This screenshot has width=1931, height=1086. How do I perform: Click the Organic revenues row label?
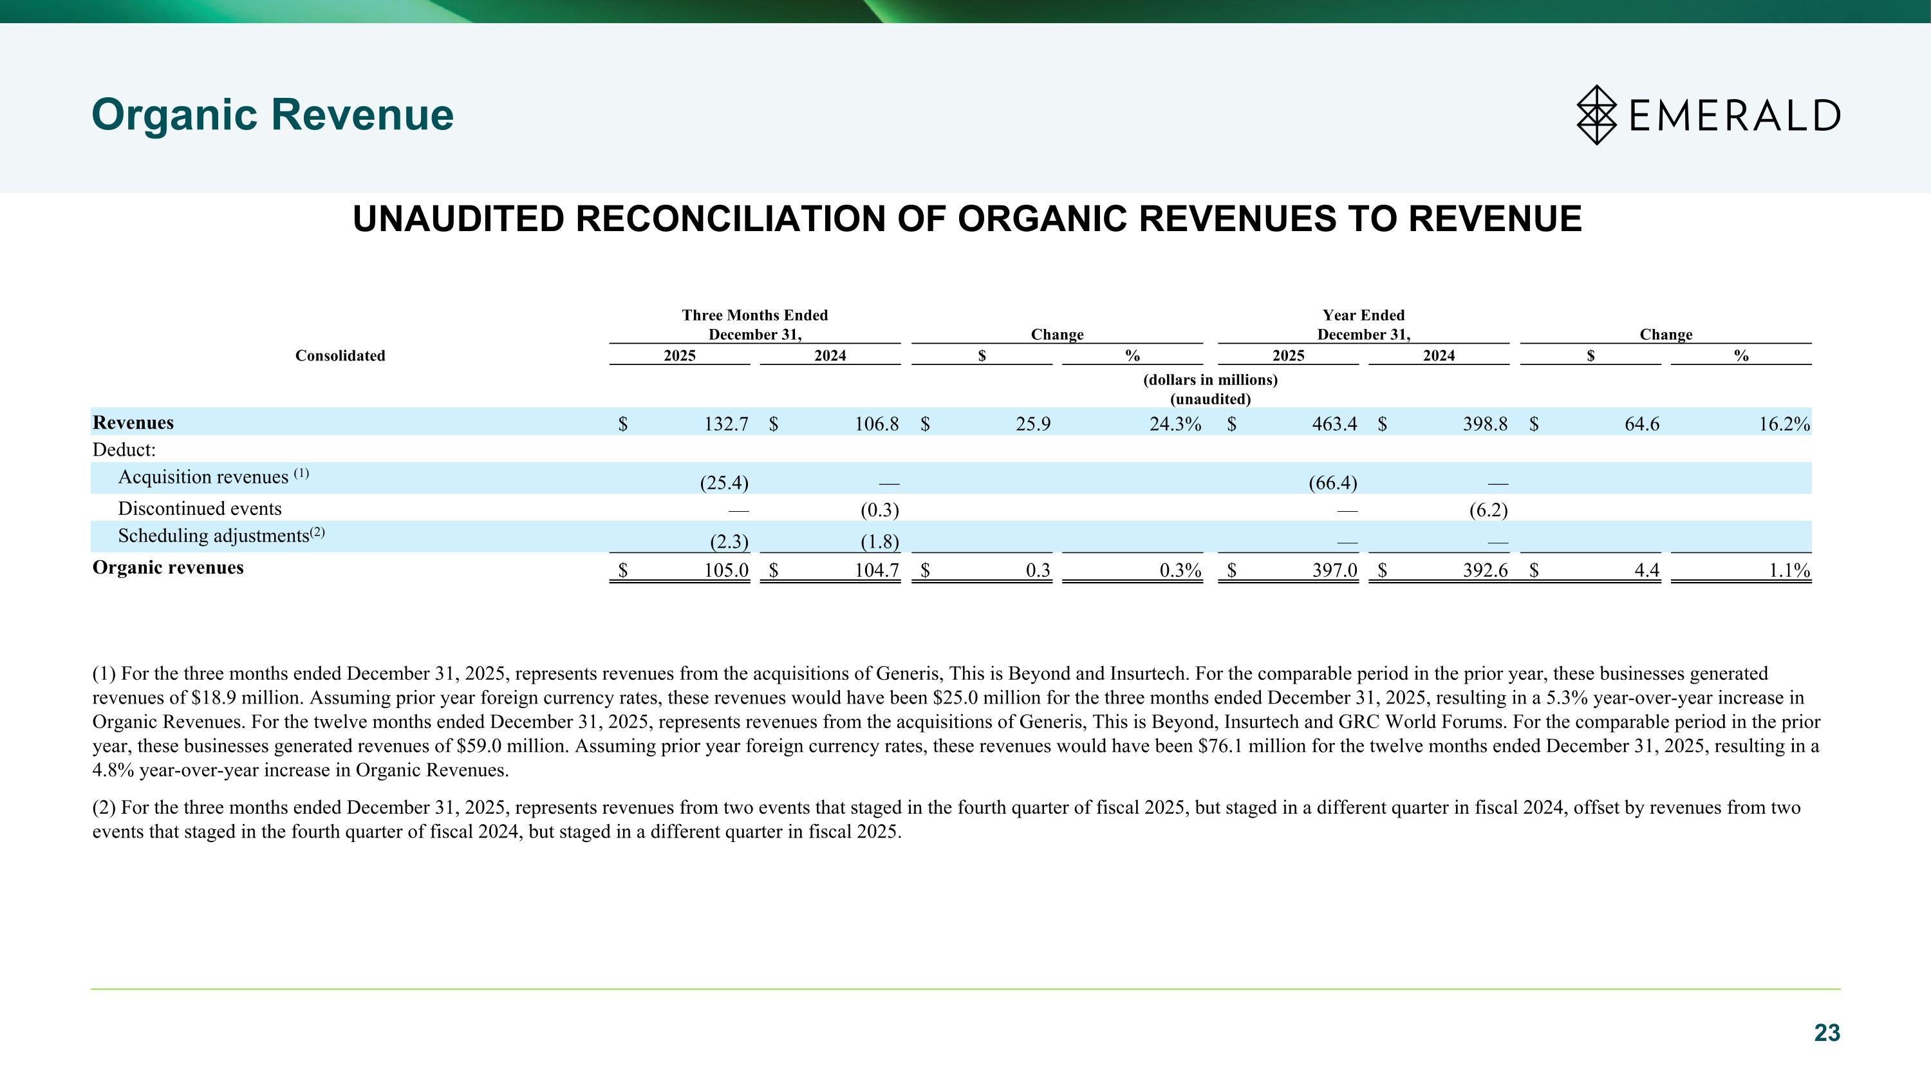pos(168,567)
